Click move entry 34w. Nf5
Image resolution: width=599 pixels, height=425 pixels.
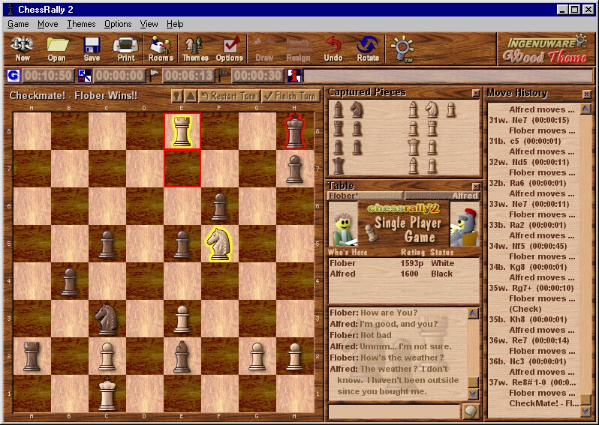[528, 246]
